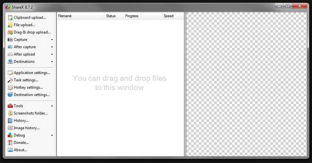Click the Capture camera icon
This screenshot has height=163, width=312.
coord(10,40)
